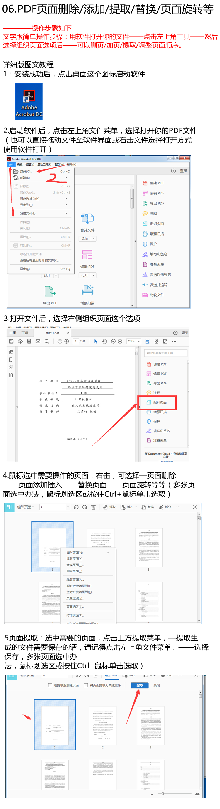Click the rotate counterclockwise icon beside the page box

tap(76, 507)
